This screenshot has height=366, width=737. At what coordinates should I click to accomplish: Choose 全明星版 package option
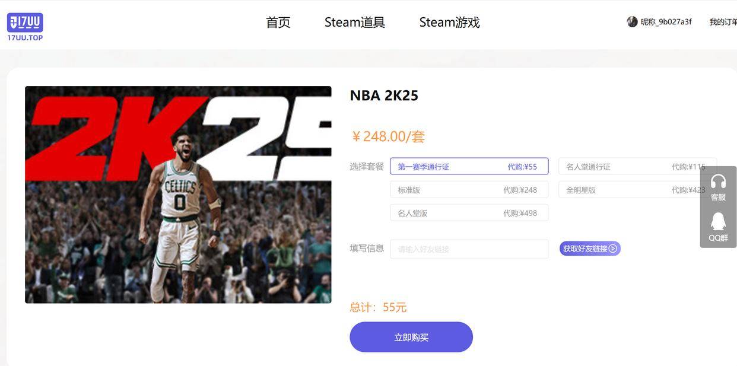[x=637, y=190]
